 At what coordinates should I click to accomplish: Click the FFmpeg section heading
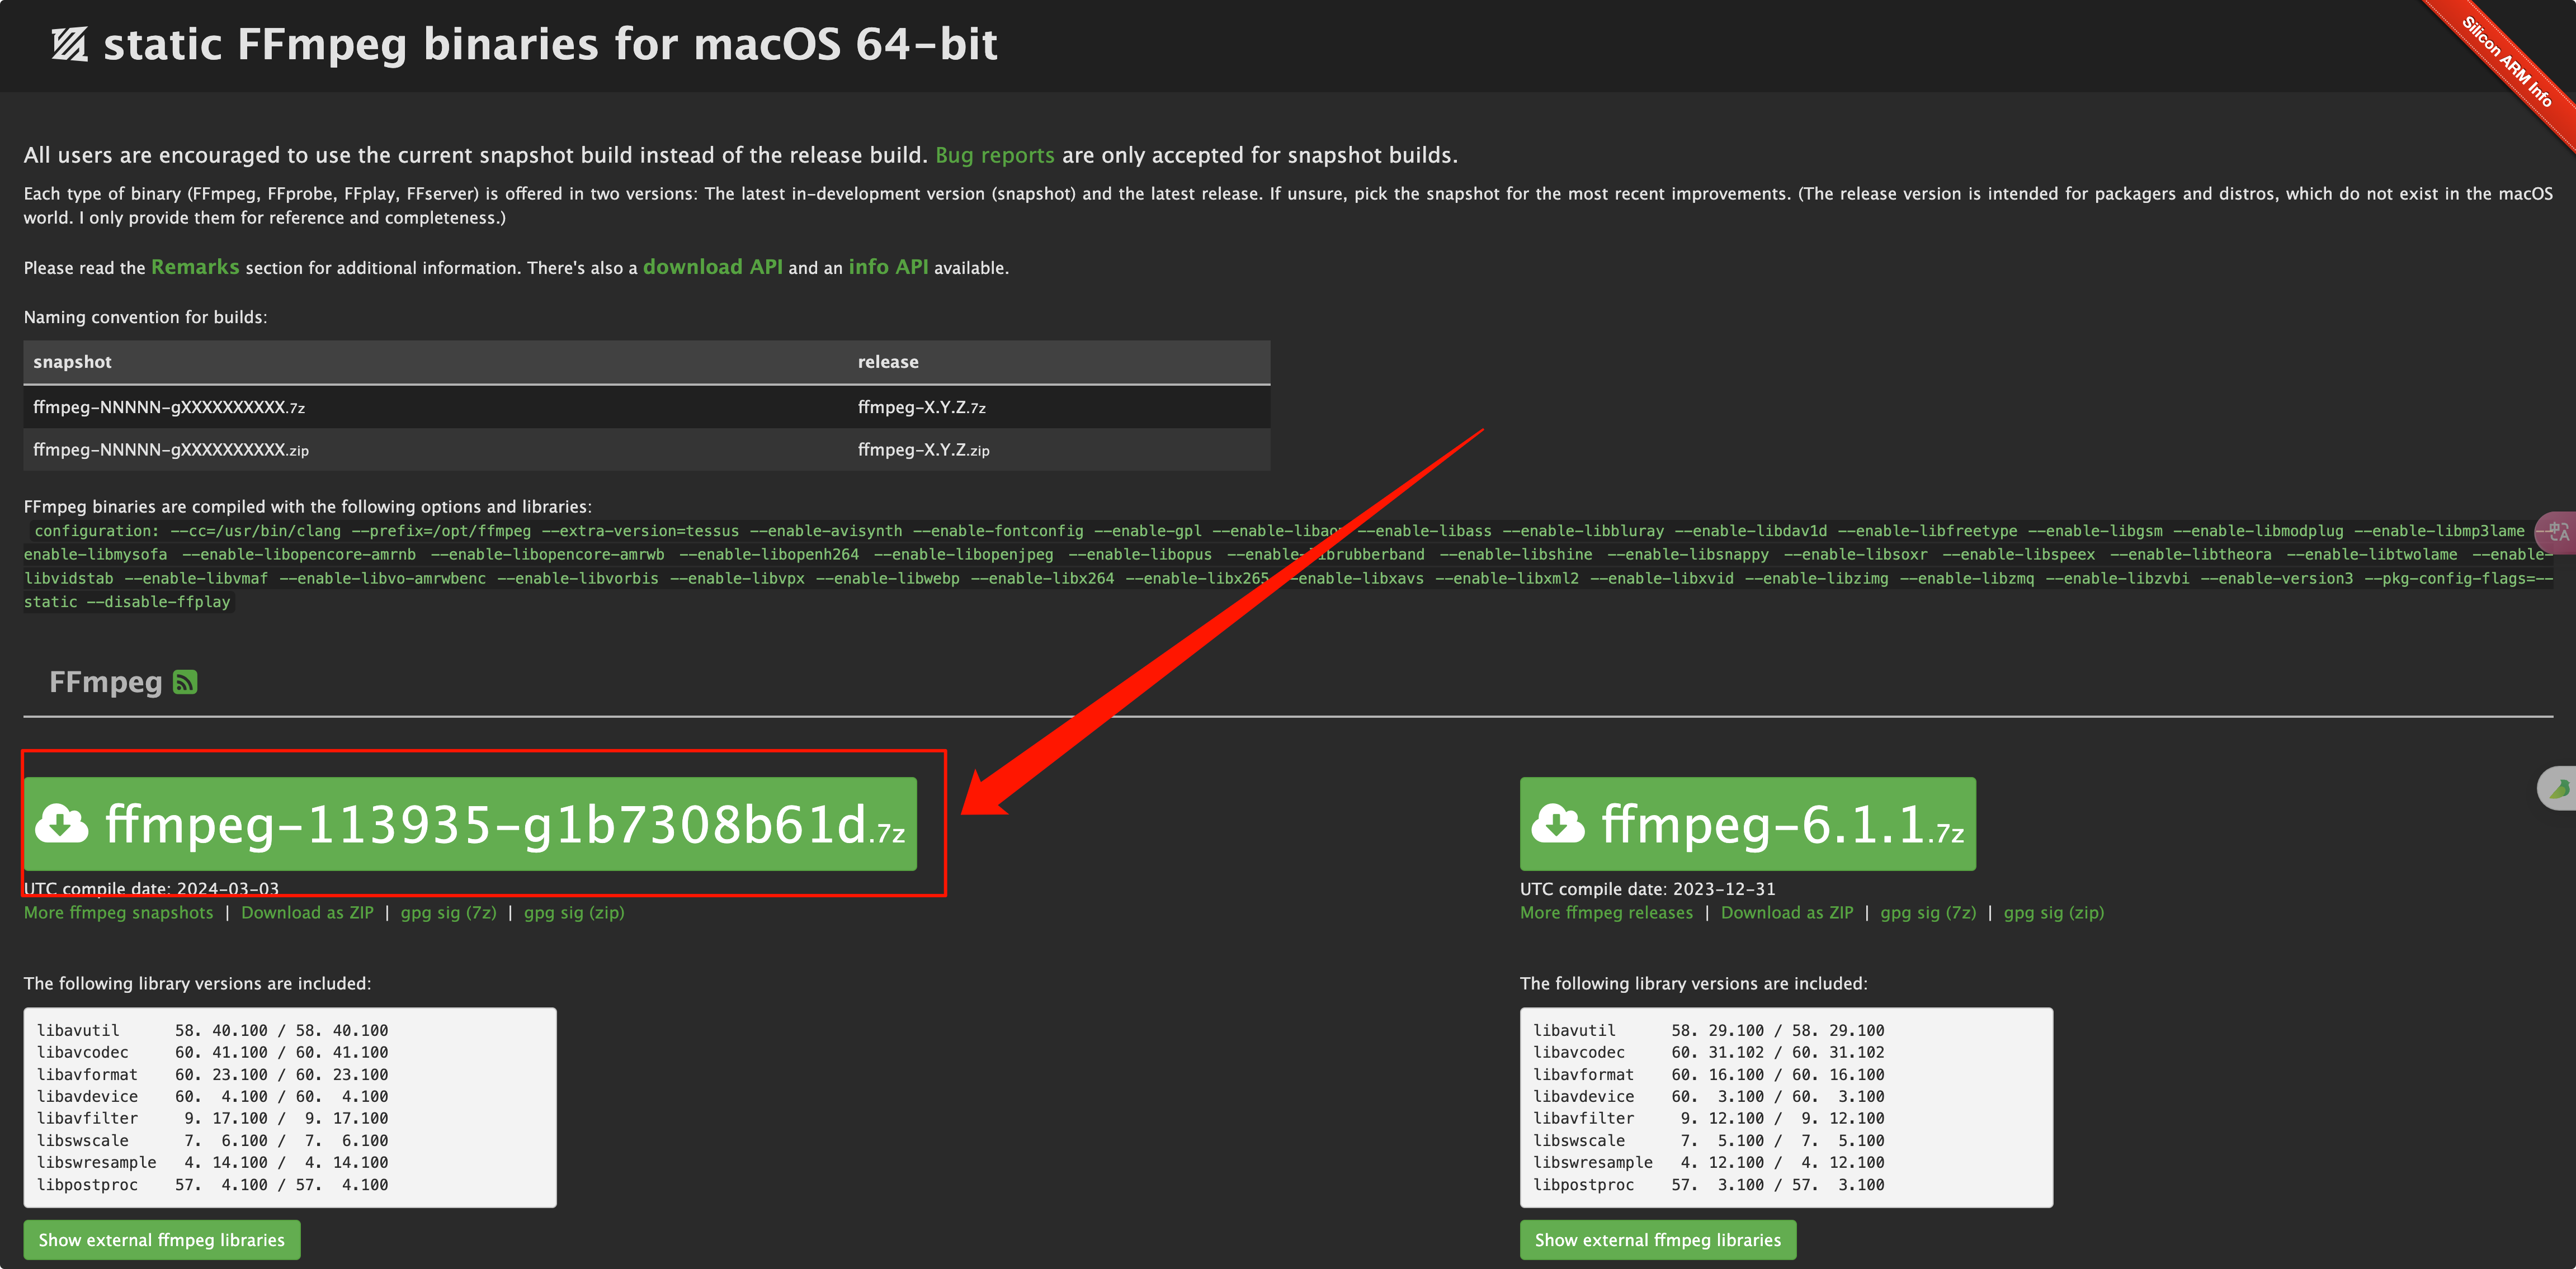click(x=106, y=683)
